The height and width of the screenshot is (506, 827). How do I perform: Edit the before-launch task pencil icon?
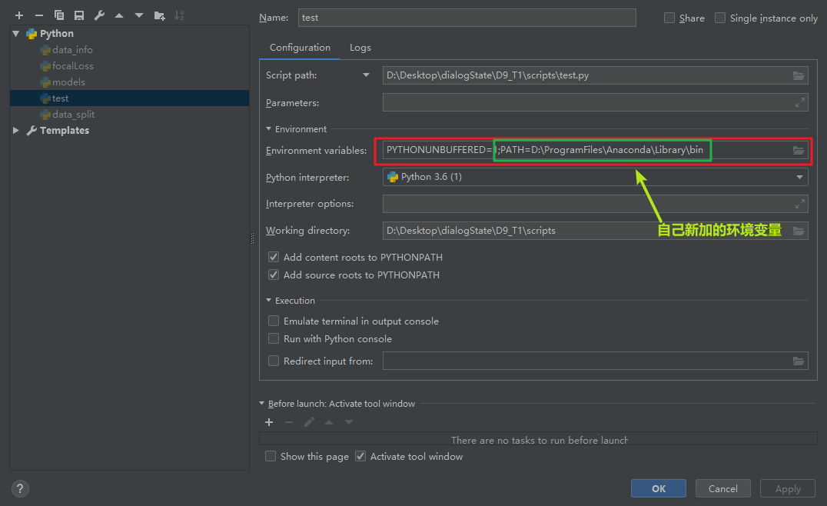(309, 422)
